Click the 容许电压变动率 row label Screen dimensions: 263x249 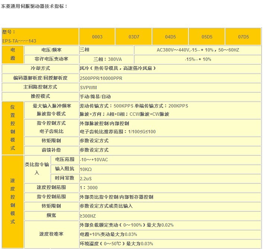(x=51, y=59)
